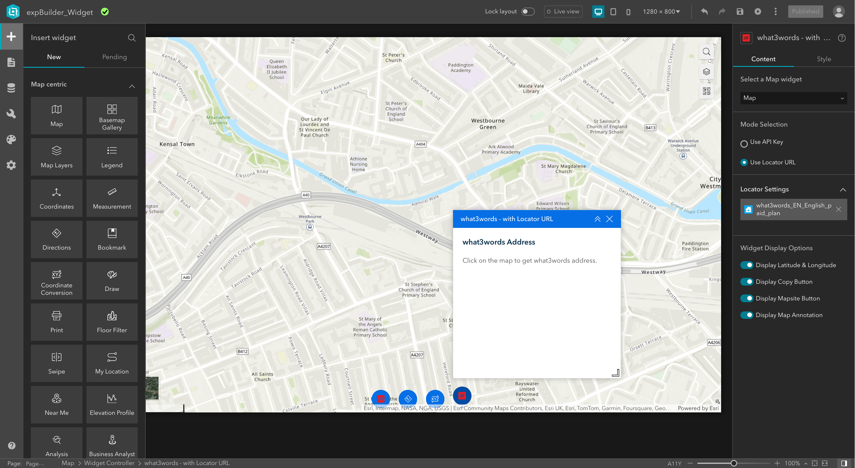Viewport: 855px width, 468px height.
Task: Click the XYZ coordinate conversion controller button
Action: pyautogui.click(x=435, y=398)
